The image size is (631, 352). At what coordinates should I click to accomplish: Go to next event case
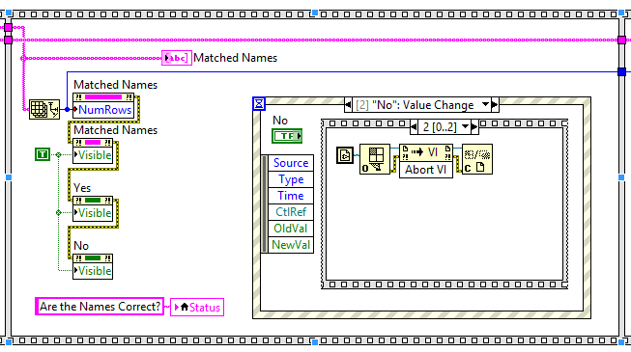click(495, 105)
